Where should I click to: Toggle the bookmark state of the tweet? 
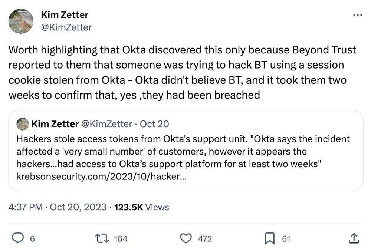[270, 239]
